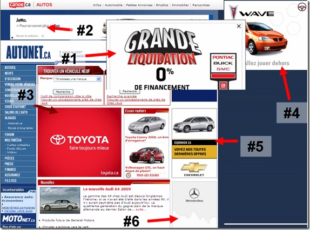
Task: Click the plus icon beside Tous les essais
Action: (129, 175)
